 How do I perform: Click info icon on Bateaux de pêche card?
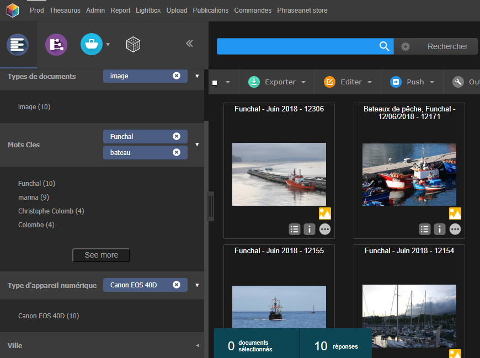[440, 229]
